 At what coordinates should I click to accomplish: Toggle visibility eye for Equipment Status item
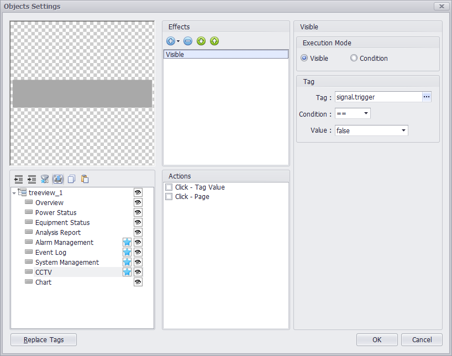tap(138, 222)
